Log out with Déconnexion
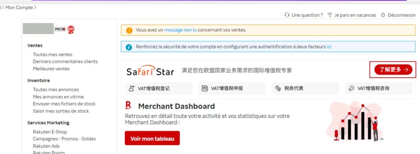 tap(401, 15)
